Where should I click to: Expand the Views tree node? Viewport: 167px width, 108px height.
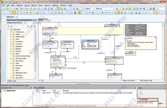(11, 39)
